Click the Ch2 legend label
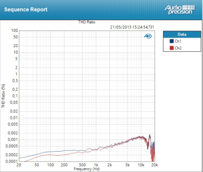 tap(178, 48)
